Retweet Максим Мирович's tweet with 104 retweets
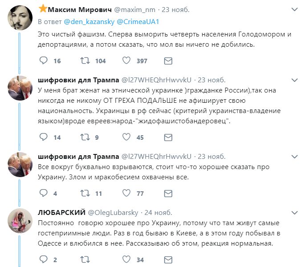Viewport: 306px width, 267px height. 85,61
